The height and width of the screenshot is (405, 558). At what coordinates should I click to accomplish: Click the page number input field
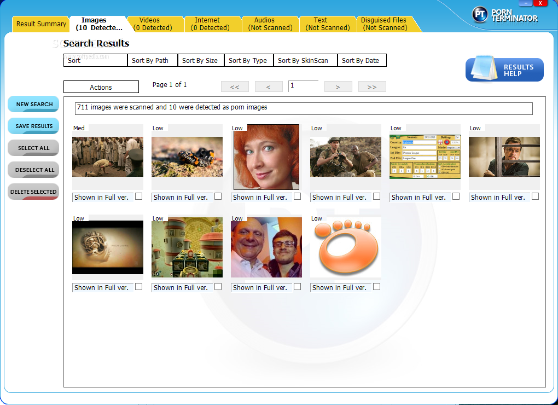(x=303, y=86)
